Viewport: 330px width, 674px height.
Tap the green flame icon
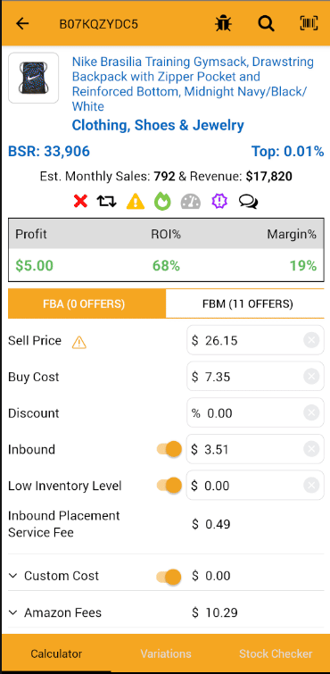(163, 201)
